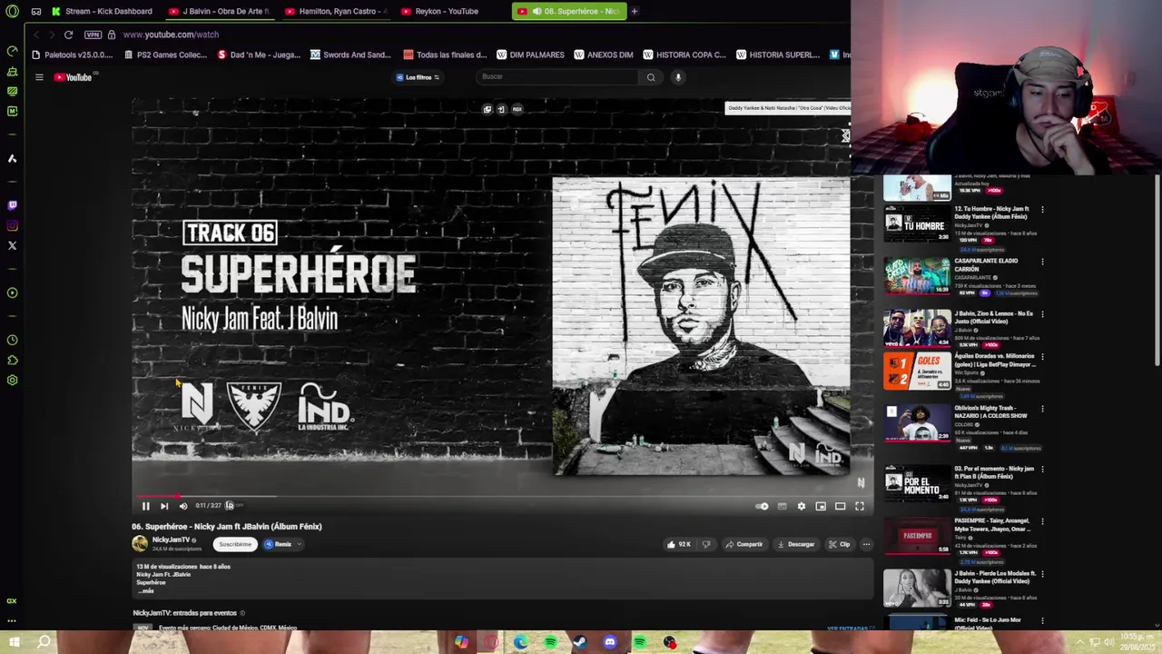Open options for Oblivion's Mighty Trash video
The height and width of the screenshot is (654, 1162).
point(1042,409)
